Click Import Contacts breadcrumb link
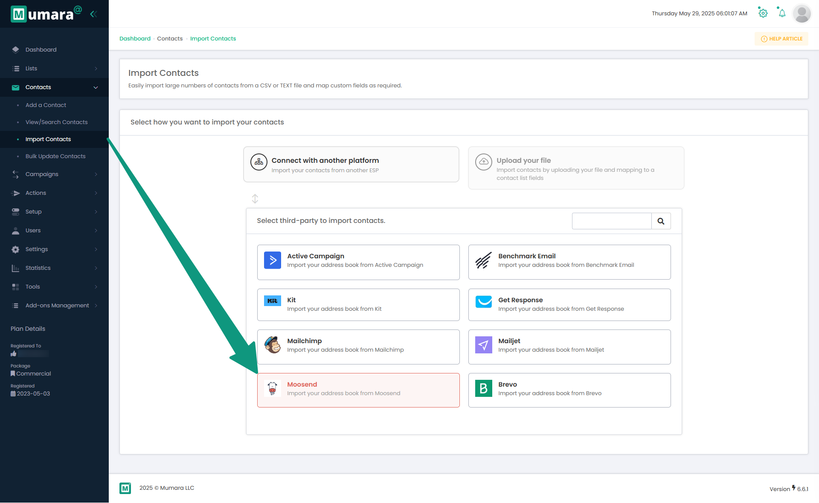Viewport: 819px width, 503px height. coord(213,39)
